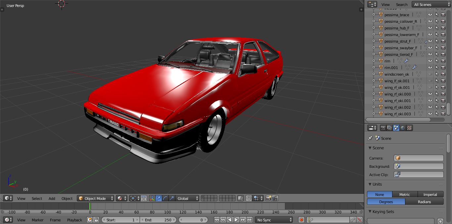The width and height of the screenshot is (452, 224).
Task: Open the Add menu in 3D viewport
Action: point(52,198)
